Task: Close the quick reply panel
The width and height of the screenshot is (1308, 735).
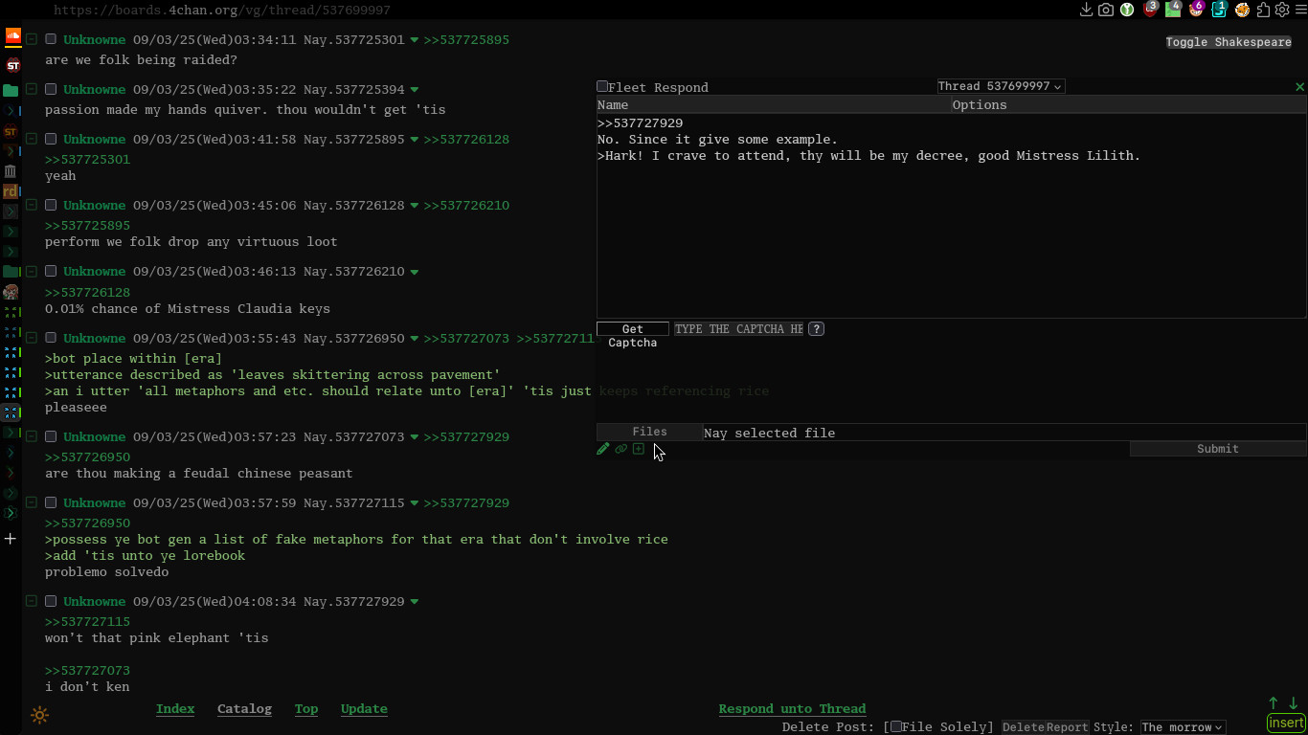Action: 1299,87
